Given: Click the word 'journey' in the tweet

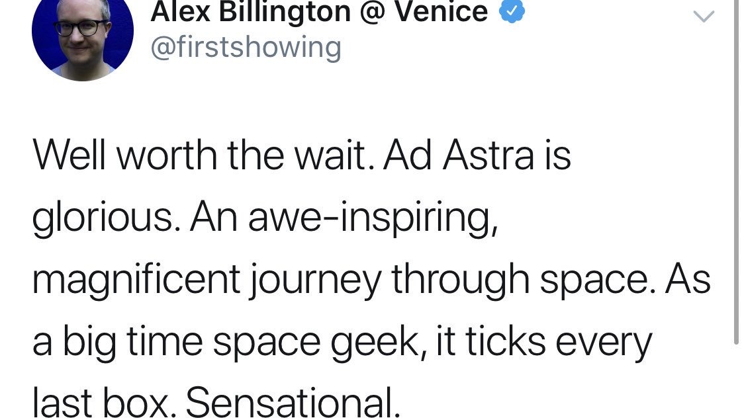Looking at the screenshot, I should [315, 282].
